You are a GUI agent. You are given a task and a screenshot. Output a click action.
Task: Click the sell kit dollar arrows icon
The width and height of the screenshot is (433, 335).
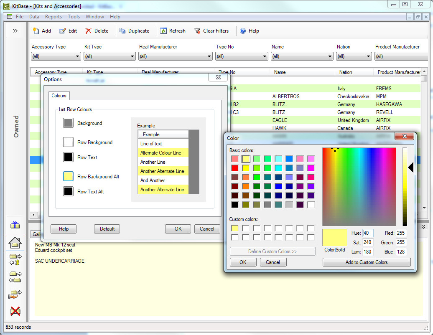(15, 260)
